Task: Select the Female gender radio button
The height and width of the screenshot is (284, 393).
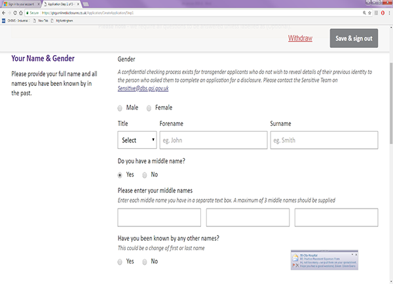Action: (x=149, y=108)
